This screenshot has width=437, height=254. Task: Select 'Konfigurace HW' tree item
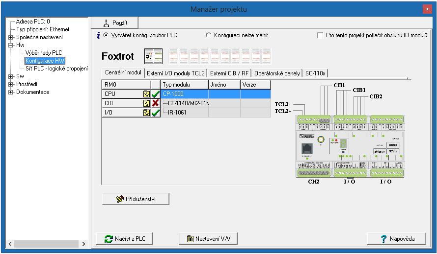pyautogui.click(x=45, y=61)
